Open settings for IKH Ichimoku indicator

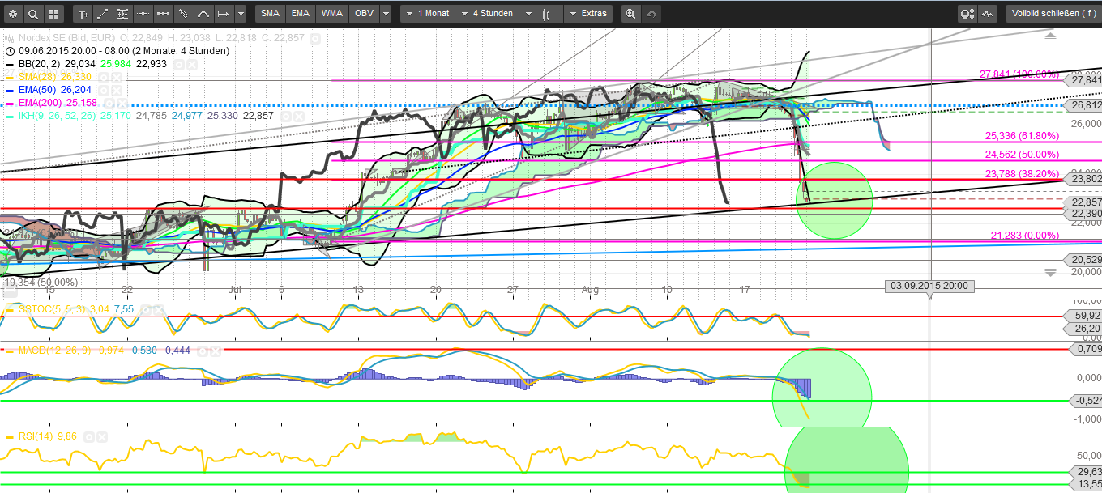[286, 117]
